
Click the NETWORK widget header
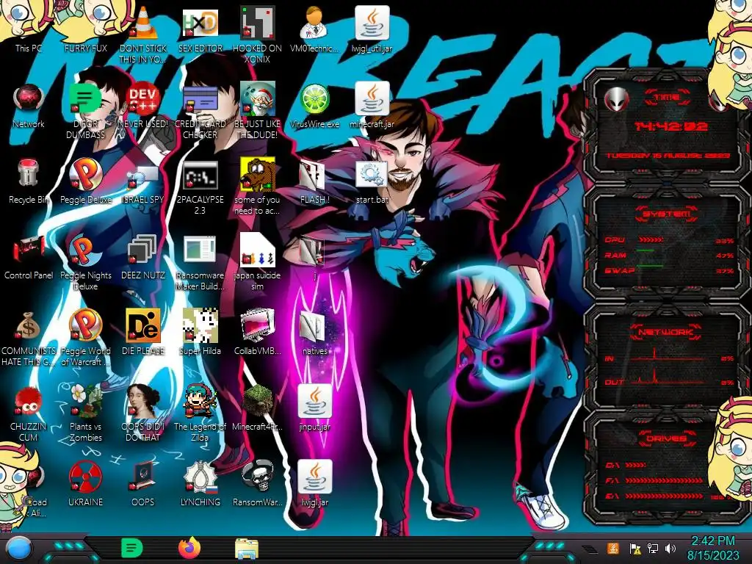(x=666, y=331)
